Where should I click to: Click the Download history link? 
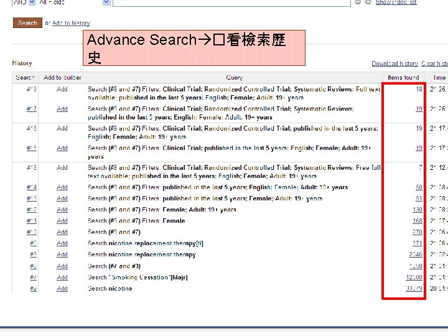[395, 63]
